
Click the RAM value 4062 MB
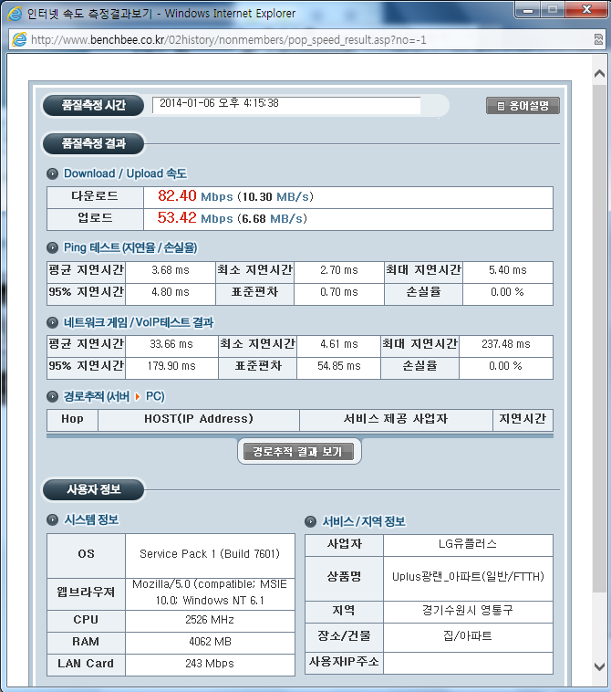pos(210,642)
